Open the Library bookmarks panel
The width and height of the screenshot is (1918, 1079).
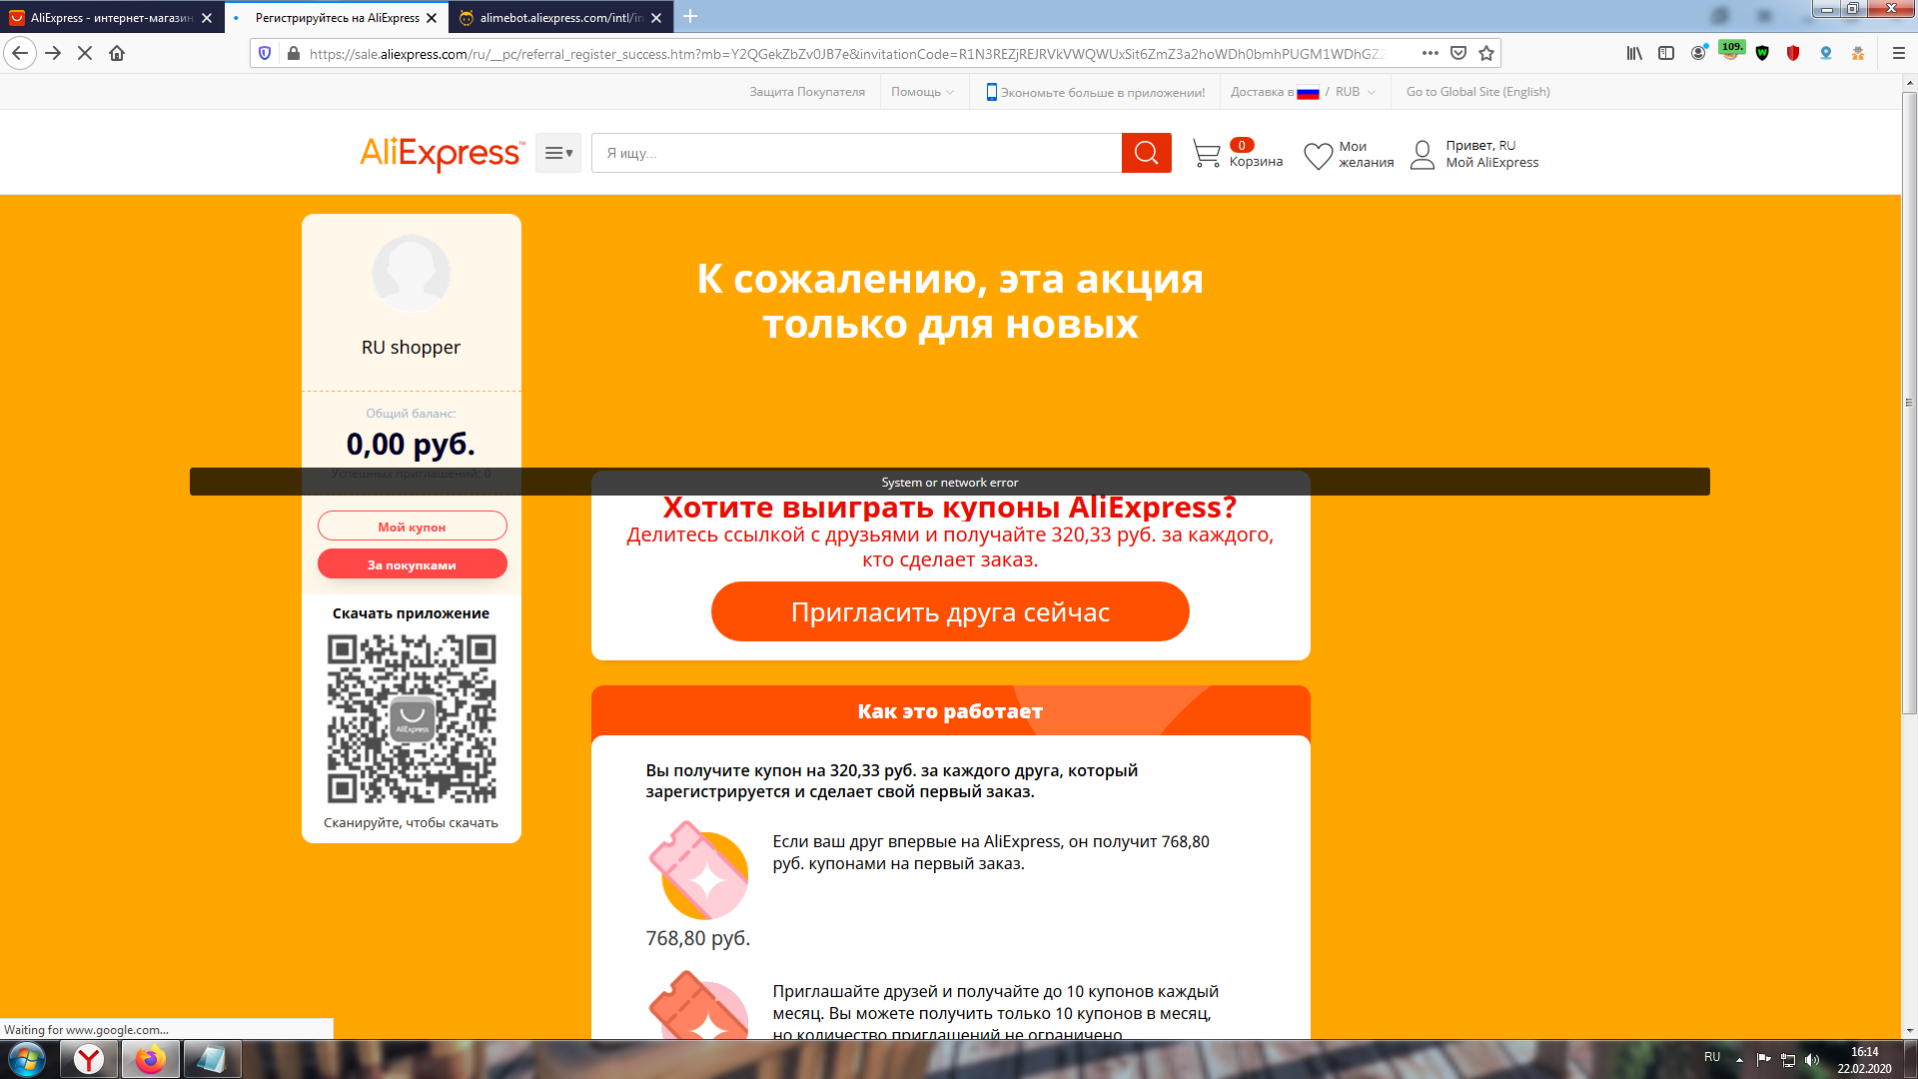tap(1634, 53)
